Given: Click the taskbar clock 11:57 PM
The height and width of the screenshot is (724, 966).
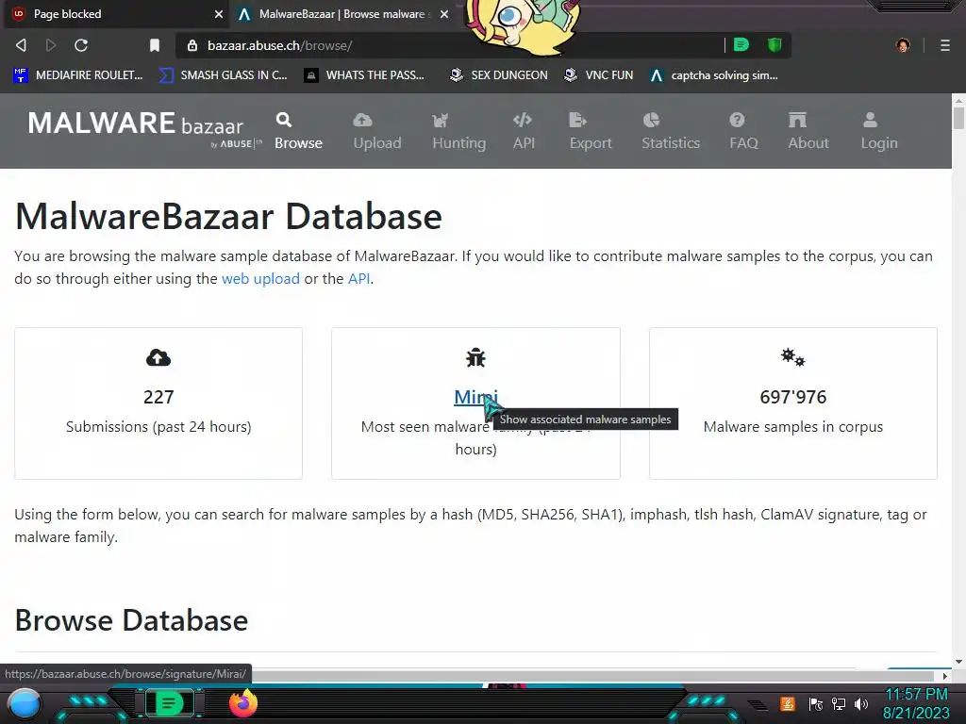Looking at the screenshot, I should coord(916,695).
